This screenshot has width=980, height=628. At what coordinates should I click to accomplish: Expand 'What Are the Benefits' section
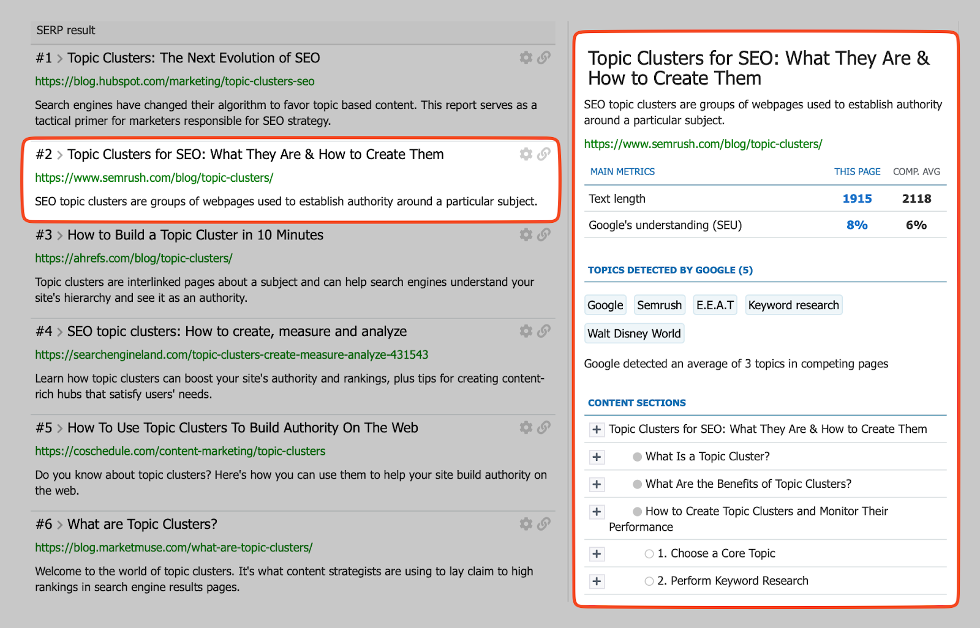pos(597,485)
